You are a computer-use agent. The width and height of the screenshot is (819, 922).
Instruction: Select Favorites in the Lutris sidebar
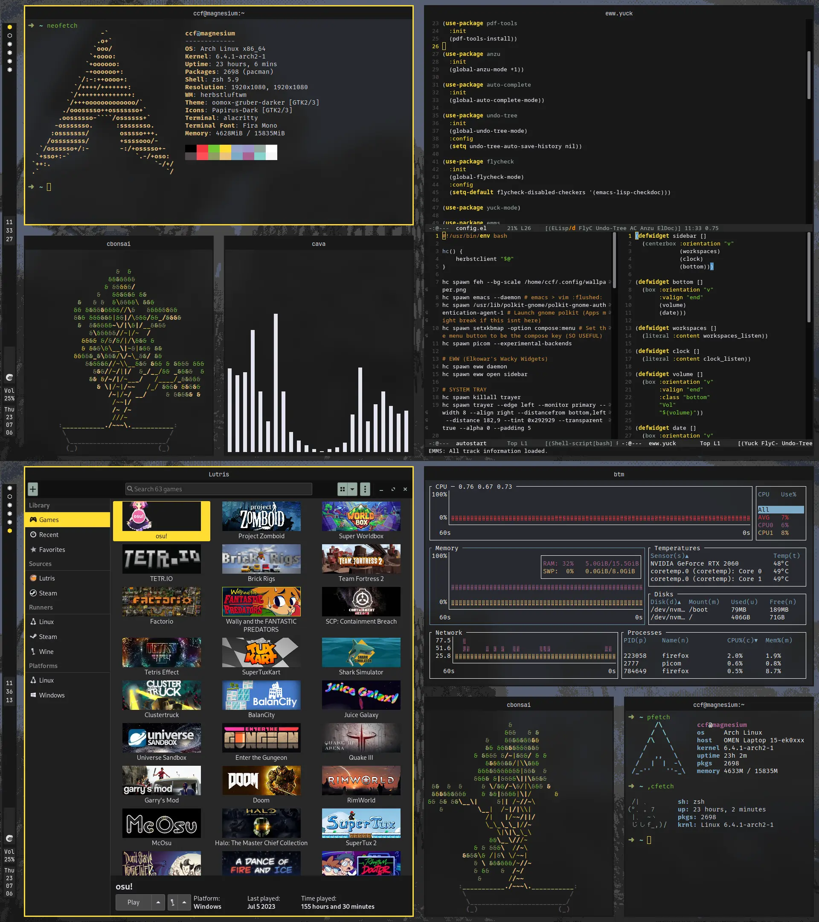68,549
